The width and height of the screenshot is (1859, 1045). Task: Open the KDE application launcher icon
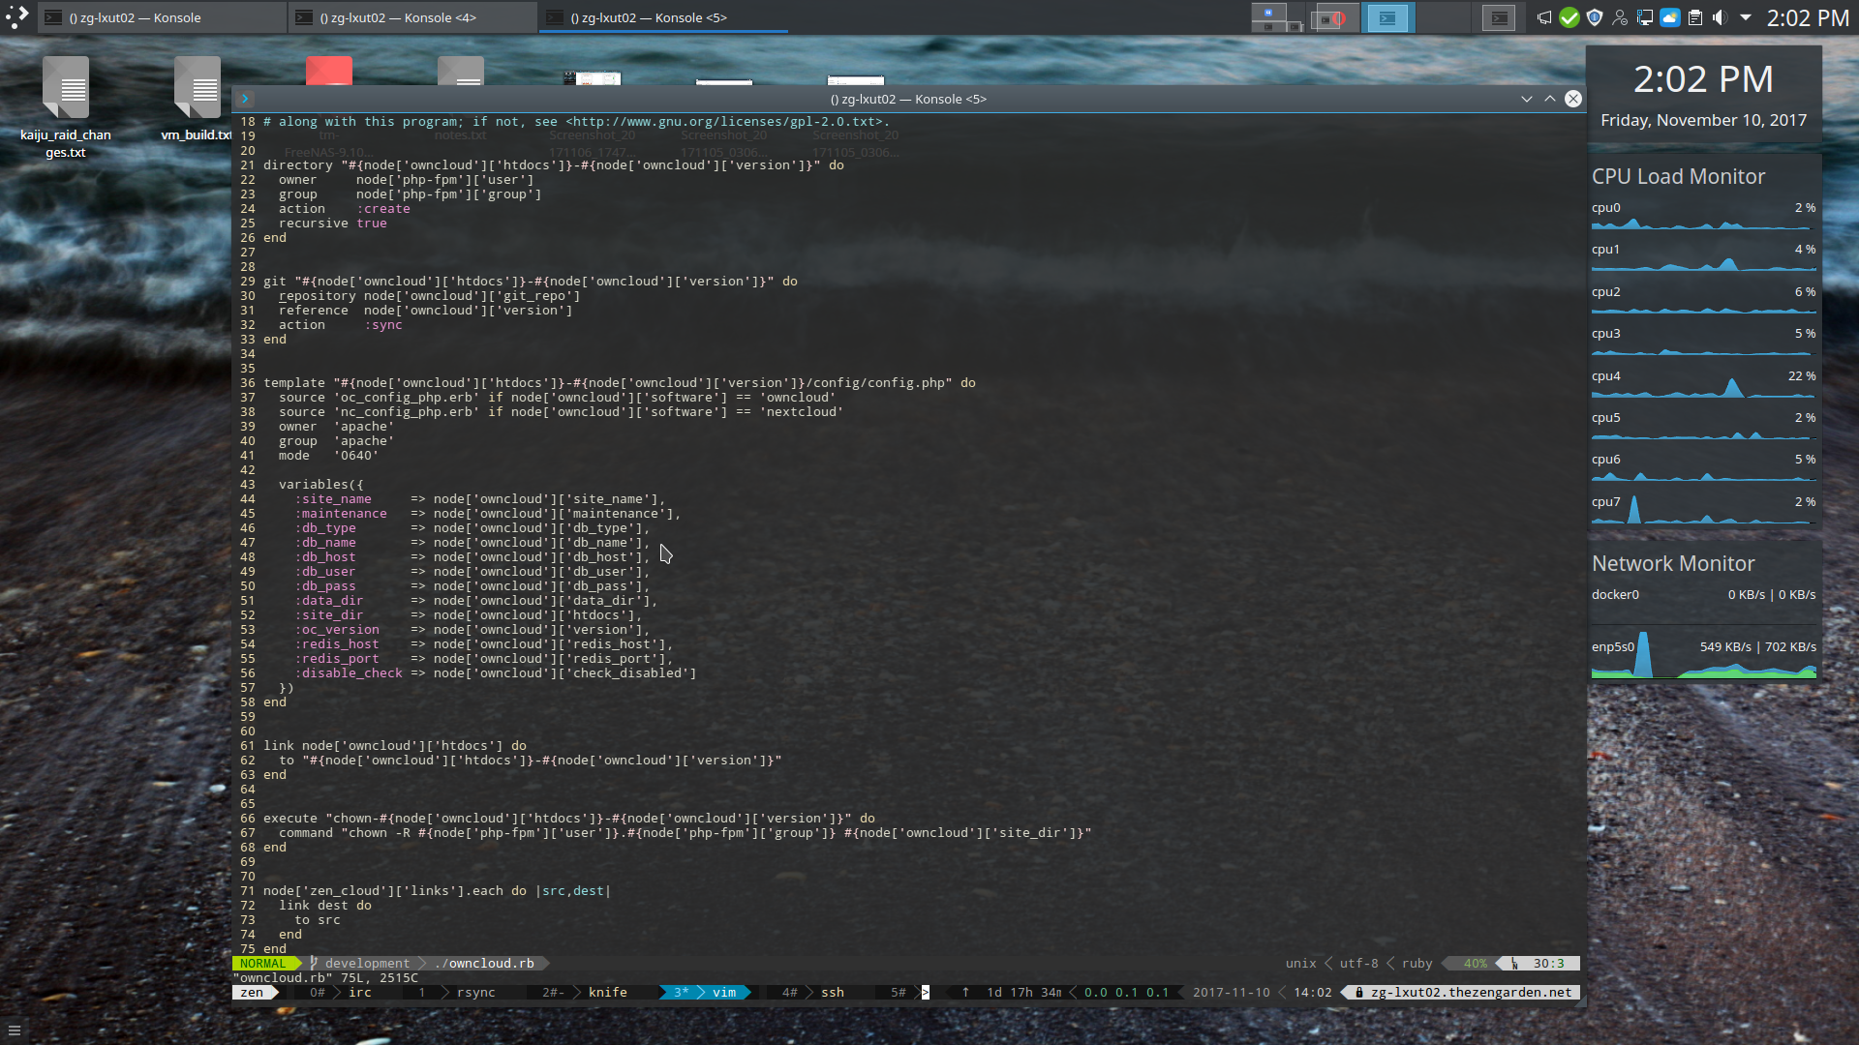(16, 17)
